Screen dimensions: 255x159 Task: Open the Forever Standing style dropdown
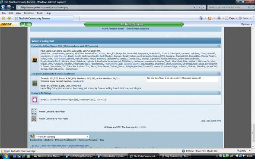click(x=62, y=137)
